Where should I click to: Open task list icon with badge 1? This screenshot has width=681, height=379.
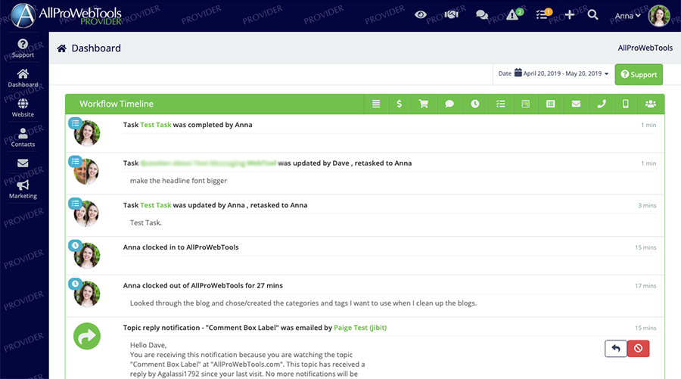pos(543,15)
